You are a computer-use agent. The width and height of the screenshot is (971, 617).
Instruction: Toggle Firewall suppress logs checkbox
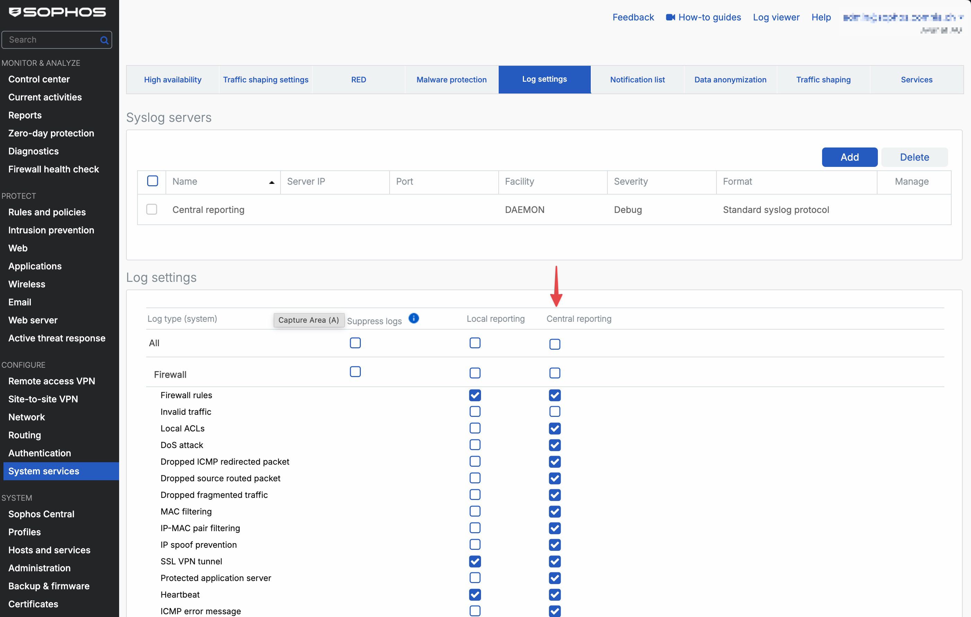(355, 372)
